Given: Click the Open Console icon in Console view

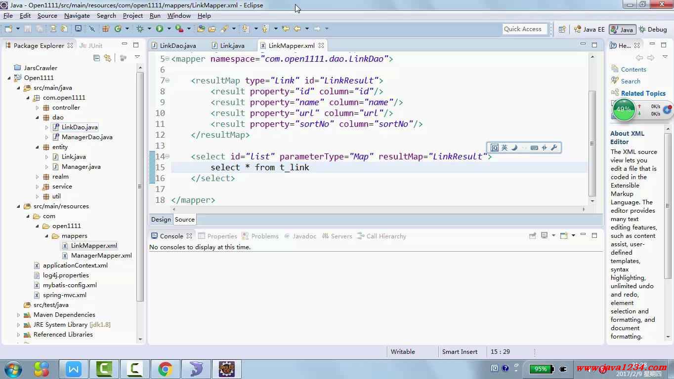Looking at the screenshot, I should (x=564, y=235).
